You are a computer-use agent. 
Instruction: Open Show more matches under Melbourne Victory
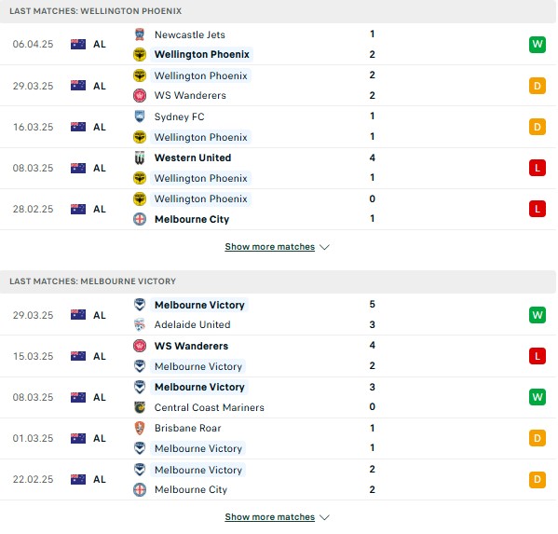[270, 517]
